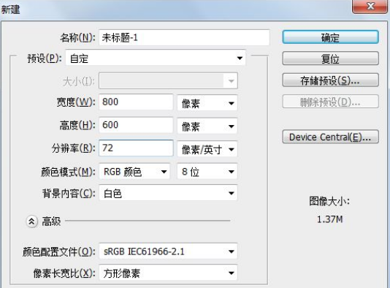This screenshot has width=390, height=288.
Task: Click the 图像大小: label
Action: [329, 201]
